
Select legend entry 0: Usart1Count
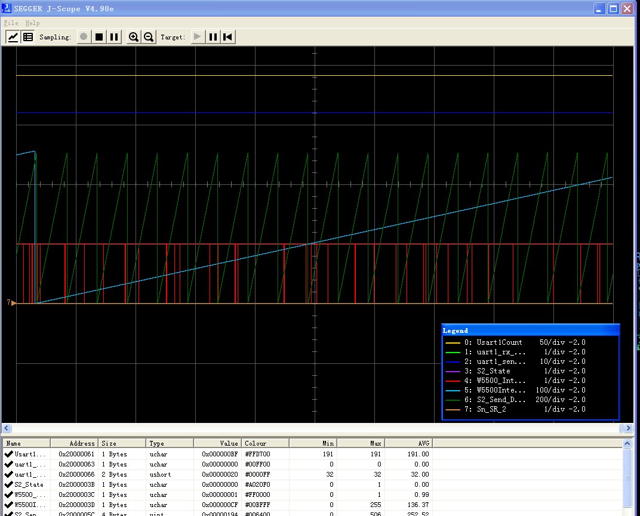coord(515,342)
